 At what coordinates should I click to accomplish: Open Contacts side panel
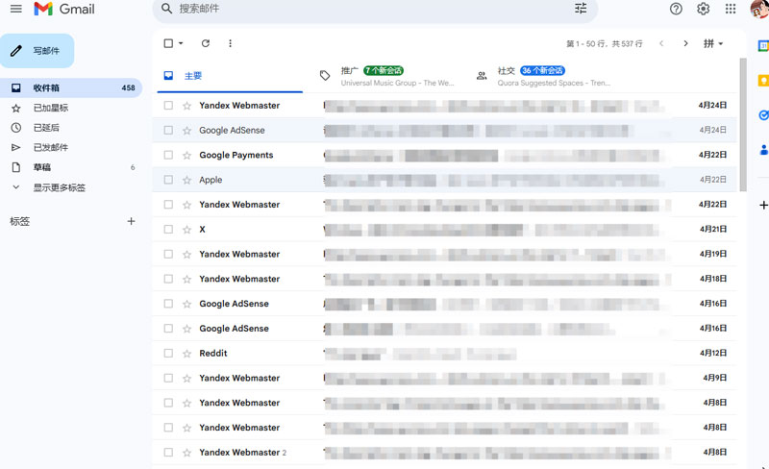pyautogui.click(x=763, y=149)
